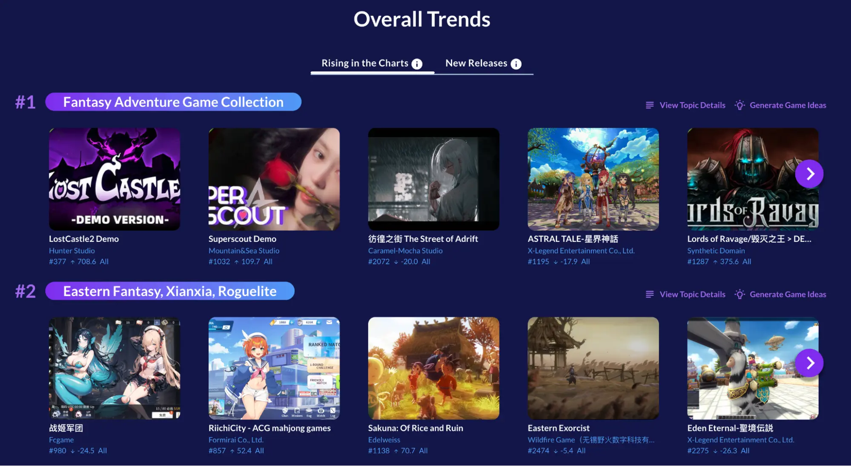Image resolution: width=851 pixels, height=466 pixels.
Task: Open View Topic Details for Eastern Fantasy topic
Action: coord(686,294)
